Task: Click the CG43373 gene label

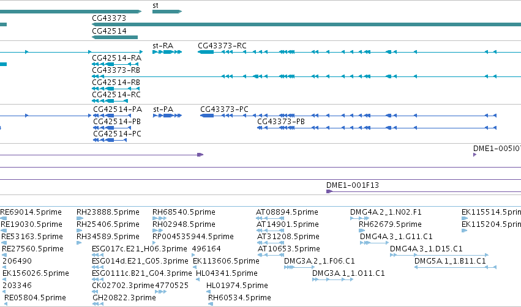Action: (109, 18)
